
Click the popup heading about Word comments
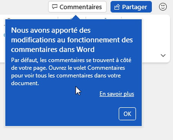pyautogui.click(x=72, y=40)
